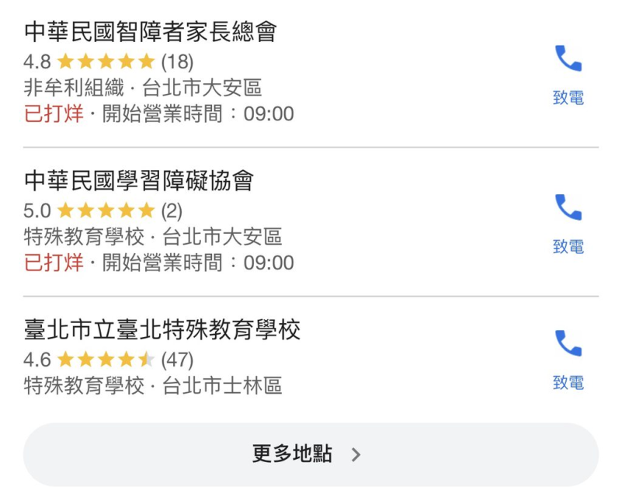Tap phone icon for 臺北市立臺北特殊教育學校
The height and width of the screenshot is (487, 622).
[568, 343]
